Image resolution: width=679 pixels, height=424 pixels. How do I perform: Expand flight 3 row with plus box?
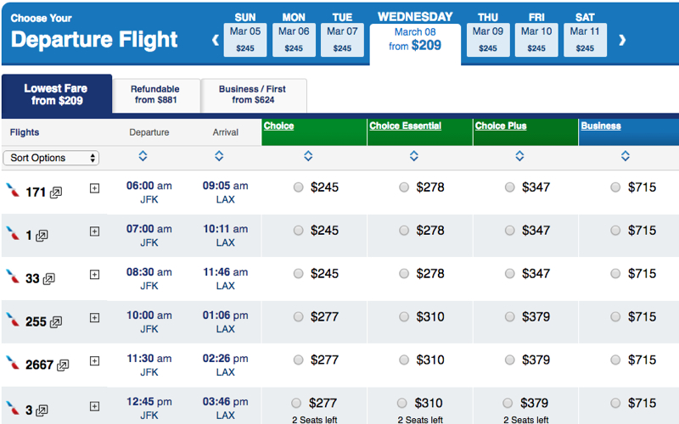tap(94, 406)
